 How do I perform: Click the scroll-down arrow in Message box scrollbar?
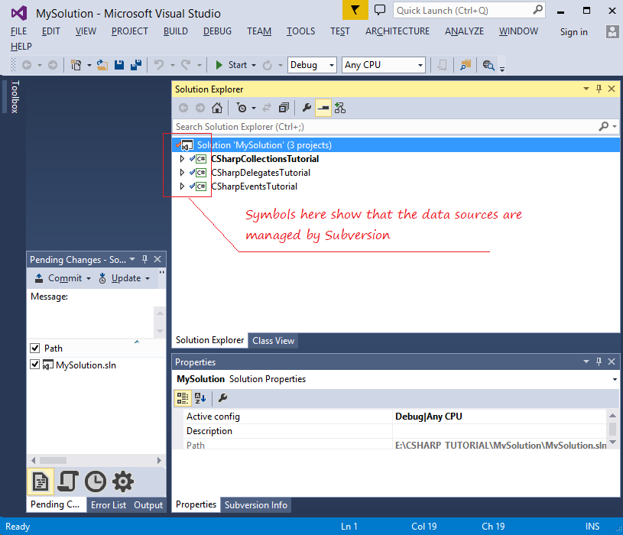tap(160, 331)
